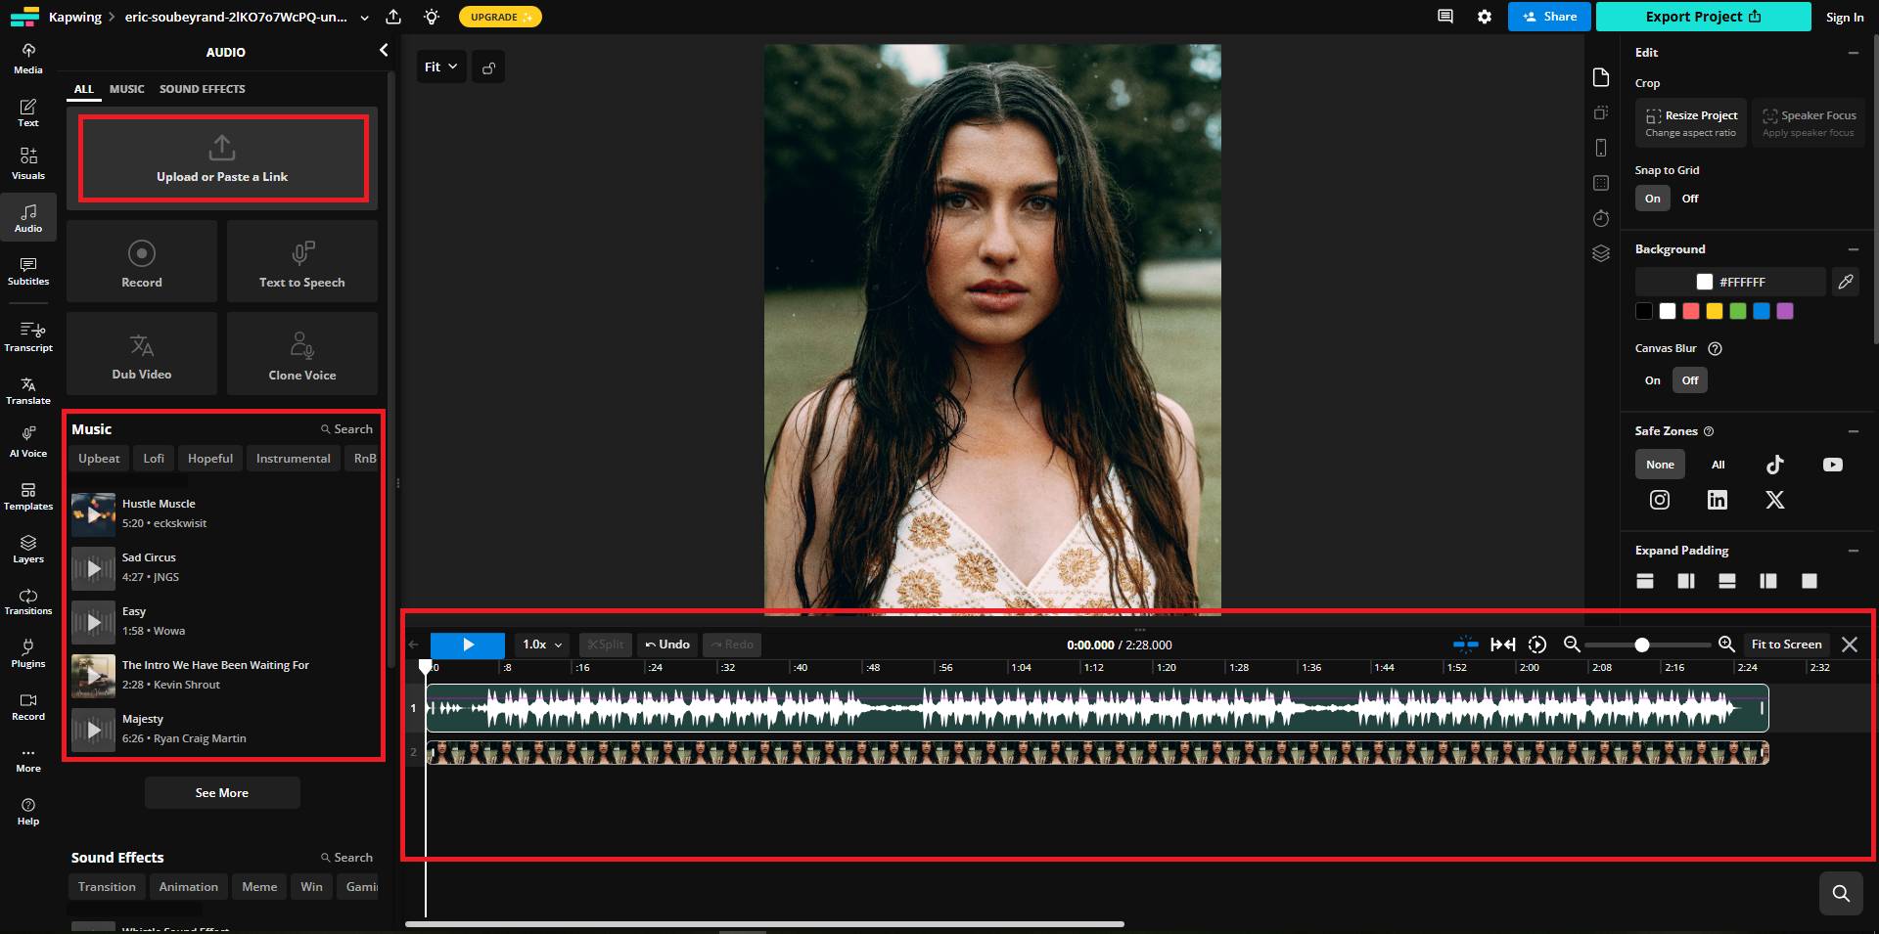Open the Transitions panel
This screenshot has width=1879, height=934.
(28, 600)
